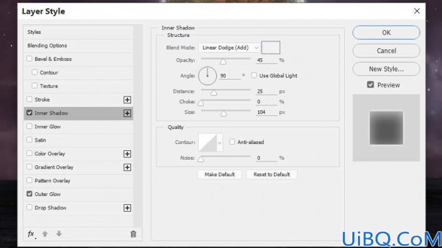Click the Distance value field

pyautogui.click(x=266, y=91)
